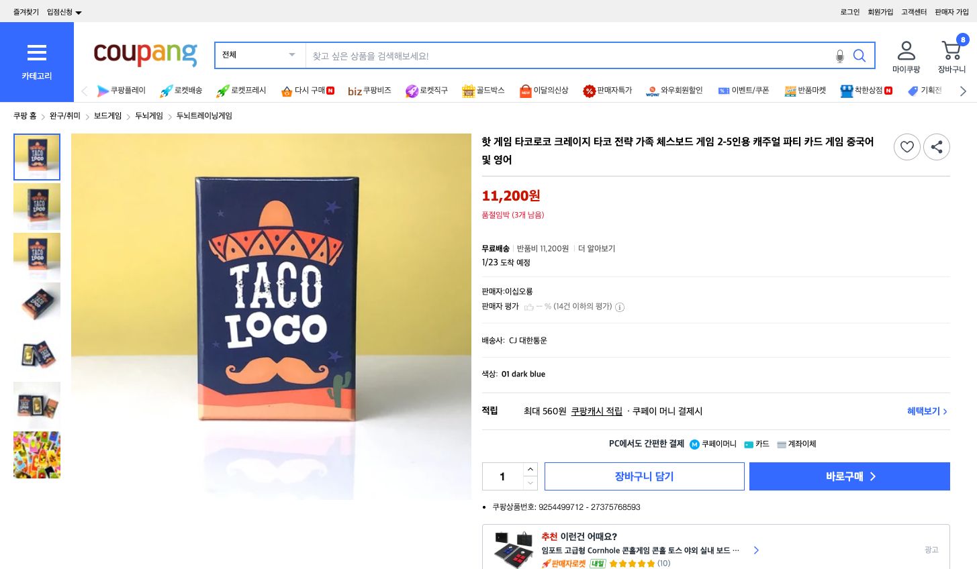The width and height of the screenshot is (977, 569).
Task: Run the search using the magnifier icon
Action: (x=859, y=56)
